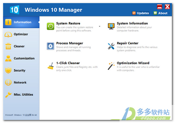Launch Process Manager

pyautogui.click(x=70, y=43)
